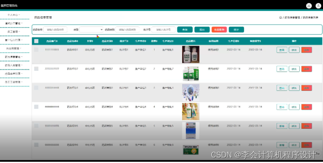
Task: Click the 查询 search button
Action: point(185,30)
